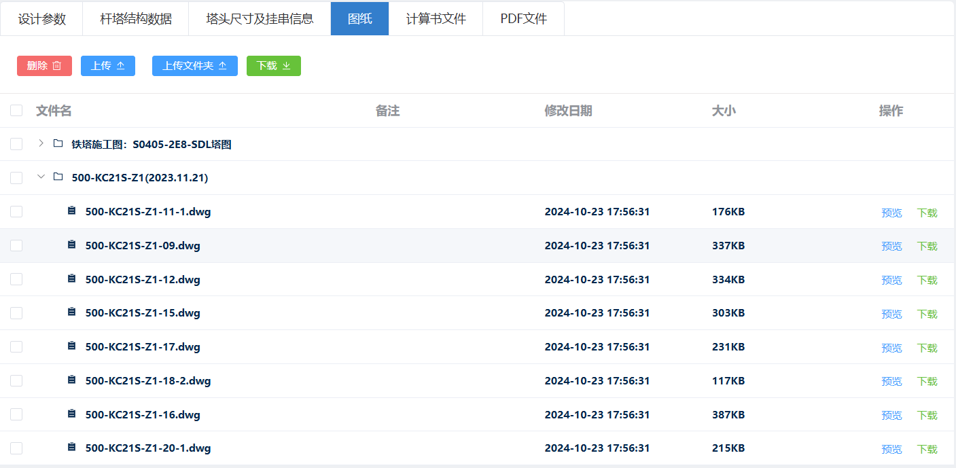Viewport: 956px width, 468px height.
Task: Select the 图纸 tab
Action: point(360,19)
